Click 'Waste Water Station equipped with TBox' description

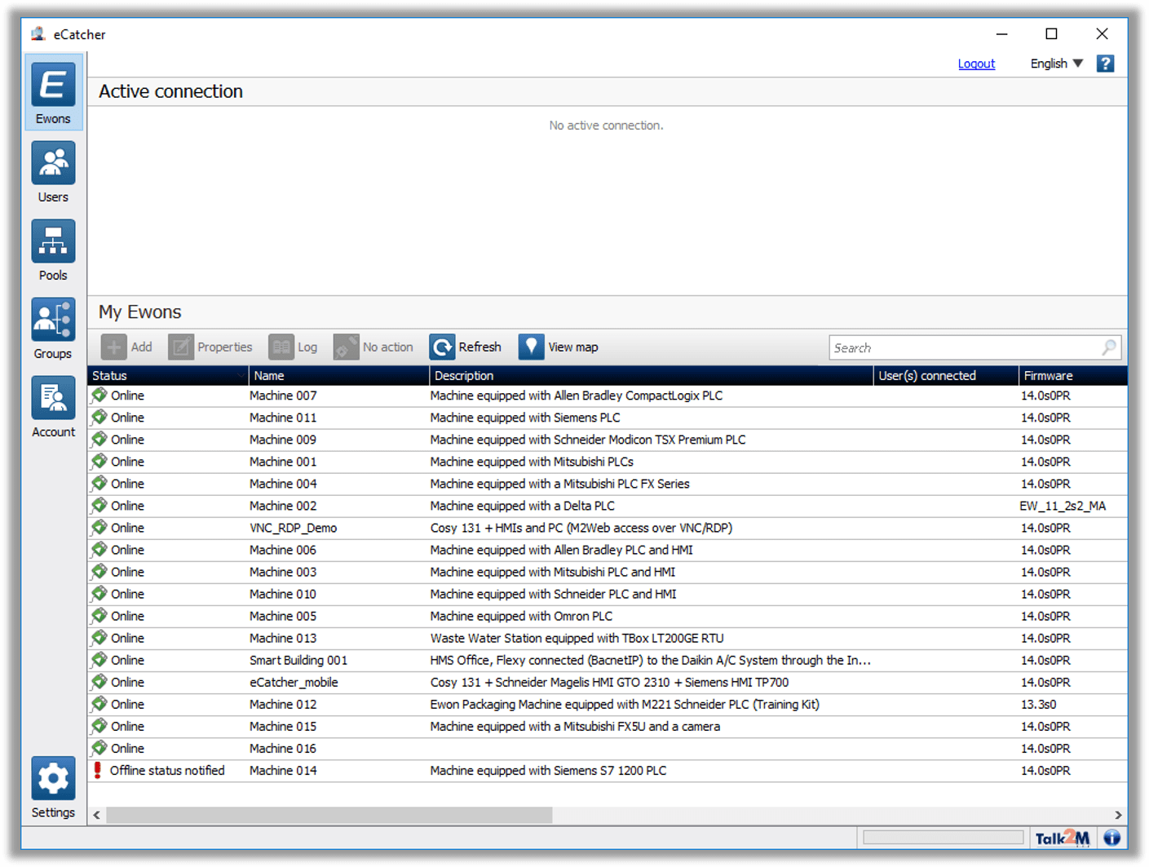coord(577,638)
